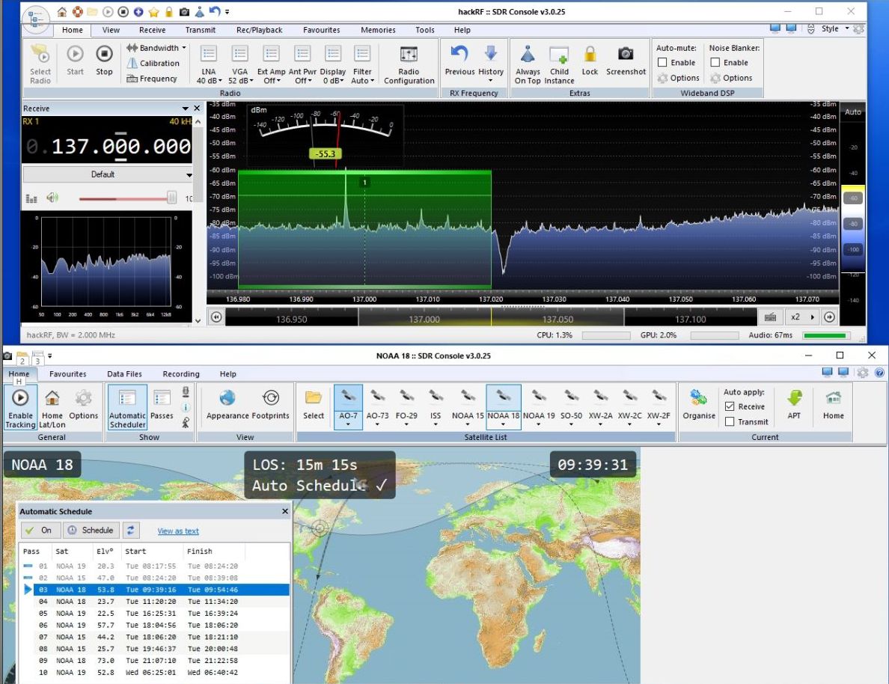Click the audio volume slider
Image resolution: width=889 pixels, height=684 pixels.
pyautogui.click(x=127, y=198)
